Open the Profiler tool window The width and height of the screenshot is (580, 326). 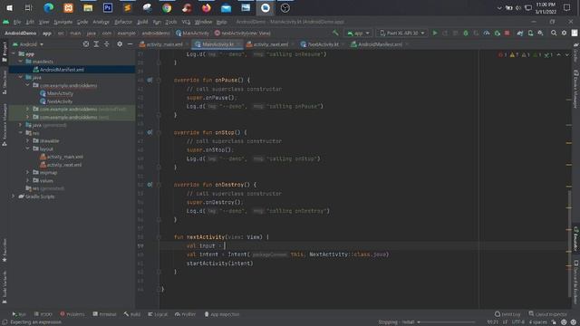click(x=185, y=314)
